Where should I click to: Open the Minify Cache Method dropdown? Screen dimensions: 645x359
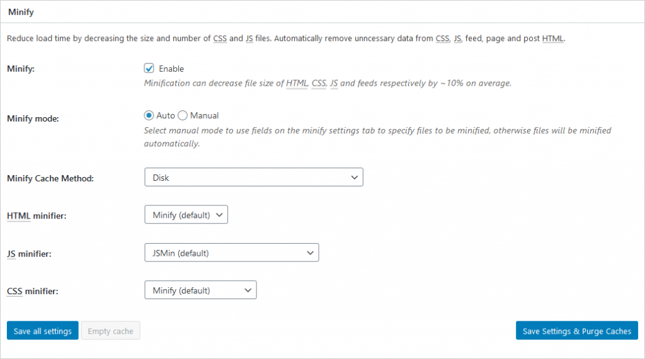(x=254, y=177)
